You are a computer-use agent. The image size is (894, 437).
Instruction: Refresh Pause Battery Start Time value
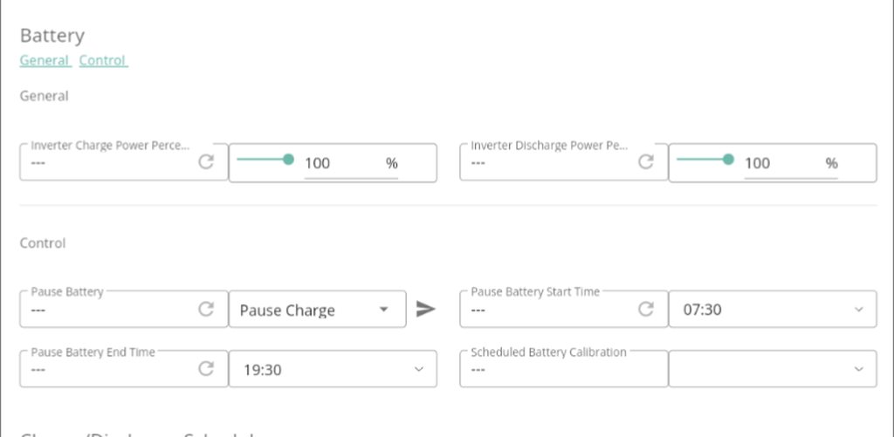646,309
